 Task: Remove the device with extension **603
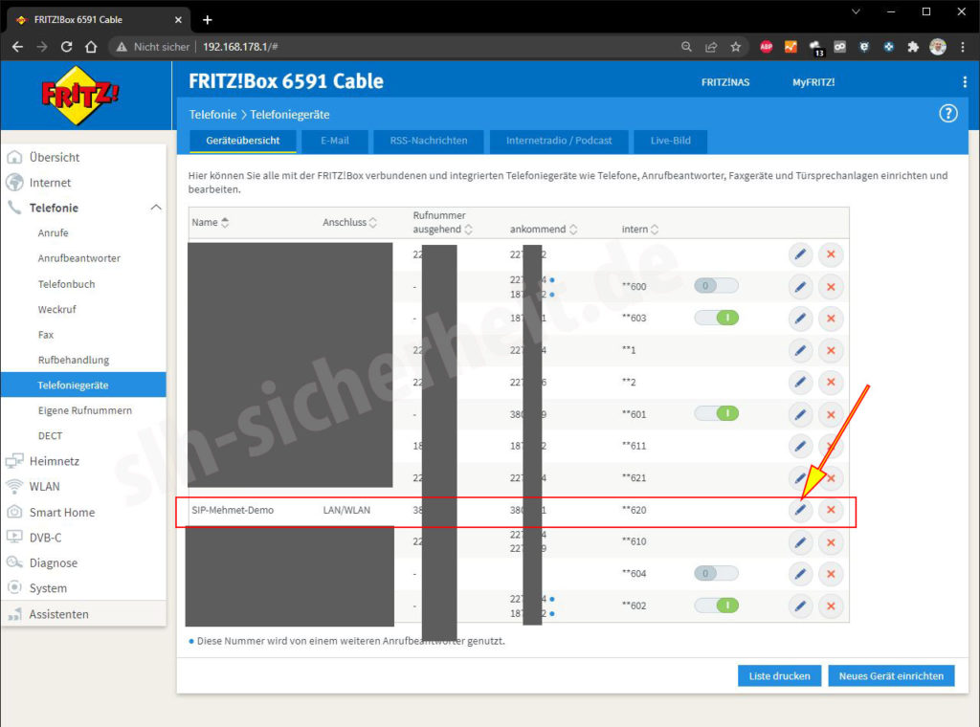pos(831,319)
